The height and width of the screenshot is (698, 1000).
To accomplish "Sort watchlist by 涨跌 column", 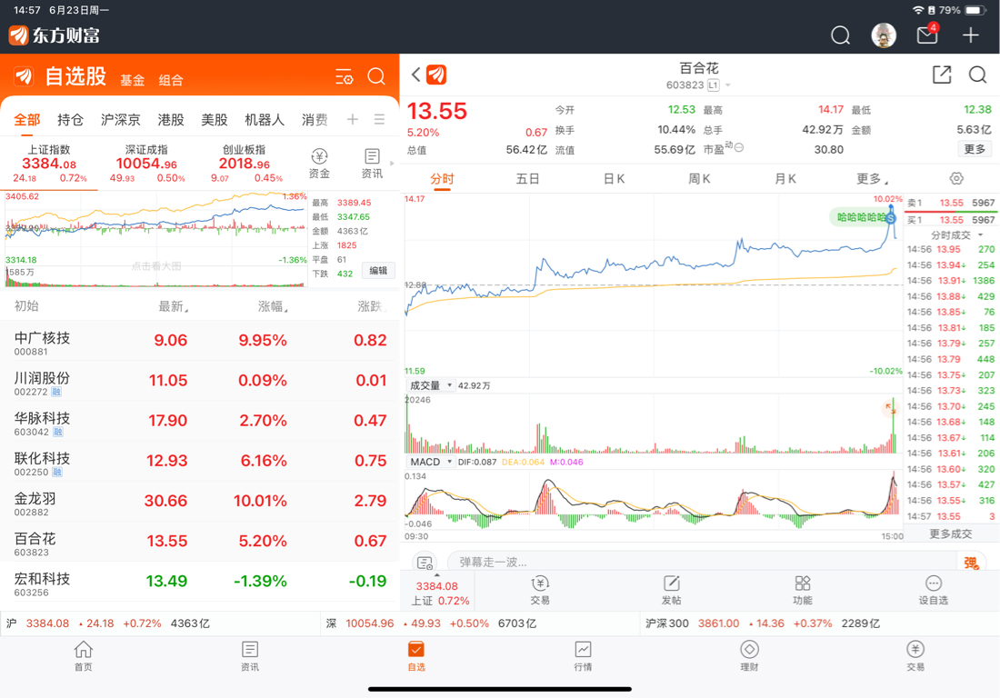I will click(371, 306).
